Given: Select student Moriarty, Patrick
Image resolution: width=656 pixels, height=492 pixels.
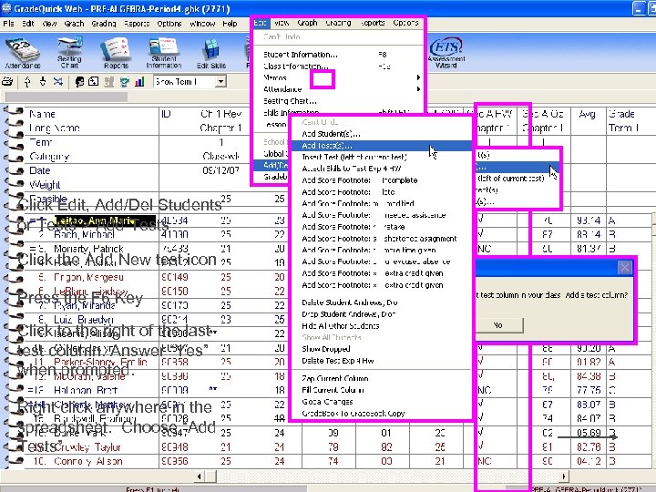Looking at the screenshot, I should tap(88, 249).
